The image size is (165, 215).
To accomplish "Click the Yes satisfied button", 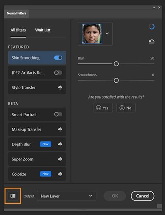I will pyautogui.click(x=103, y=108).
